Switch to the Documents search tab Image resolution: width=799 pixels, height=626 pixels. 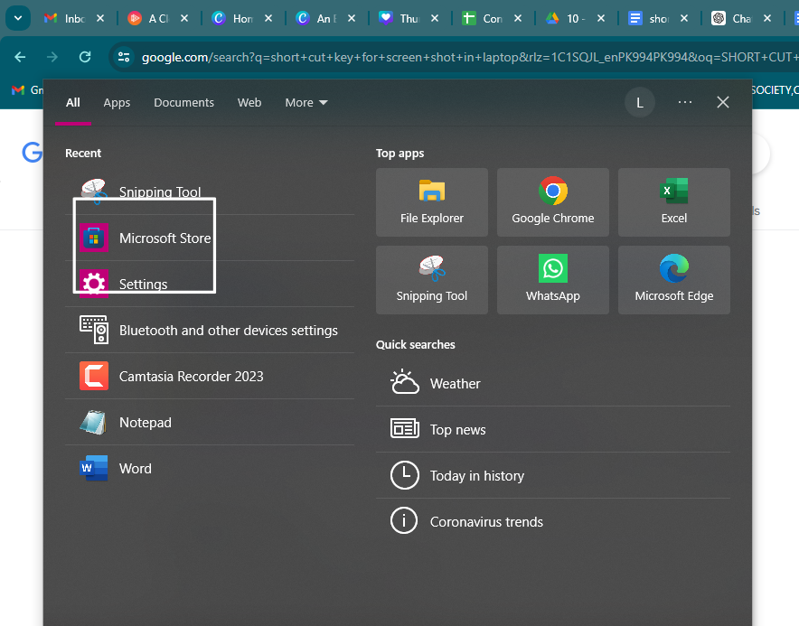pyautogui.click(x=183, y=102)
